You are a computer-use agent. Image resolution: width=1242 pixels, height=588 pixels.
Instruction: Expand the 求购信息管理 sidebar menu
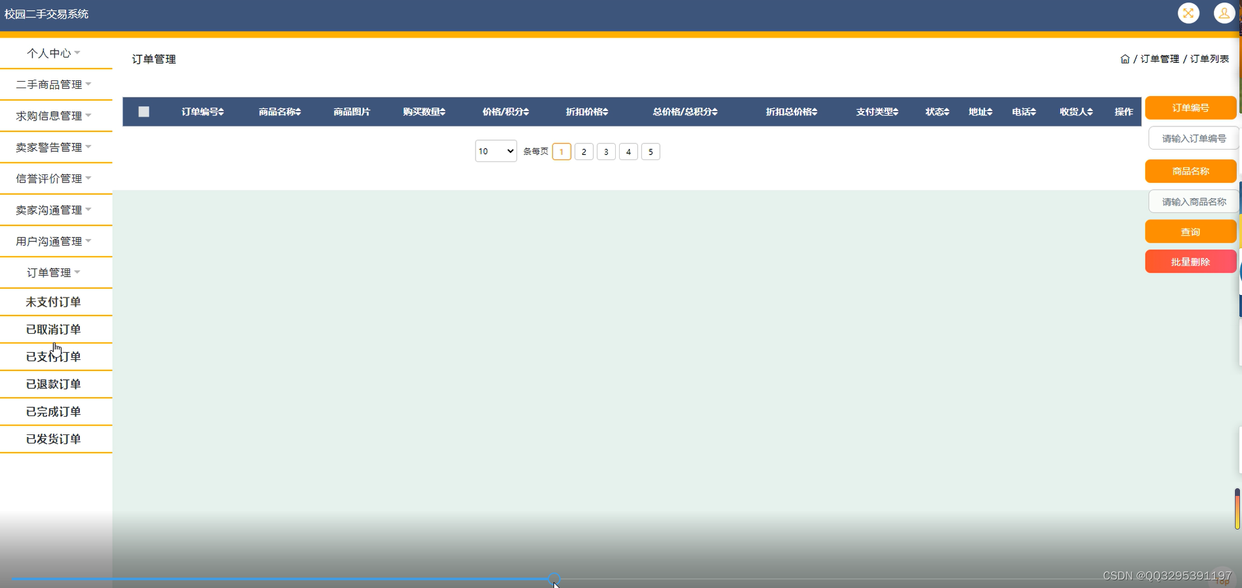coord(56,116)
